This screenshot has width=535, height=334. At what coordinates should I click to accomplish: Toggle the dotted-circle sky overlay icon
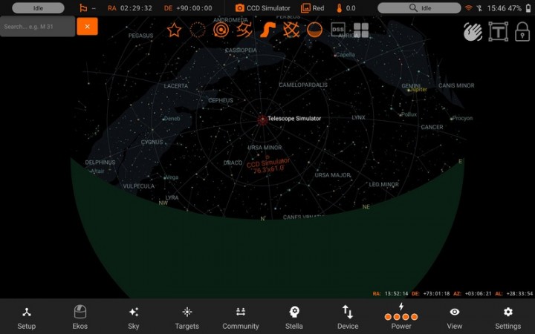click(x=197, y=30)
